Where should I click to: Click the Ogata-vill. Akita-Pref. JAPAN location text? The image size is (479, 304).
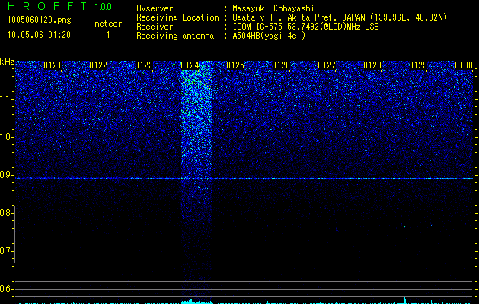[340, 17]
